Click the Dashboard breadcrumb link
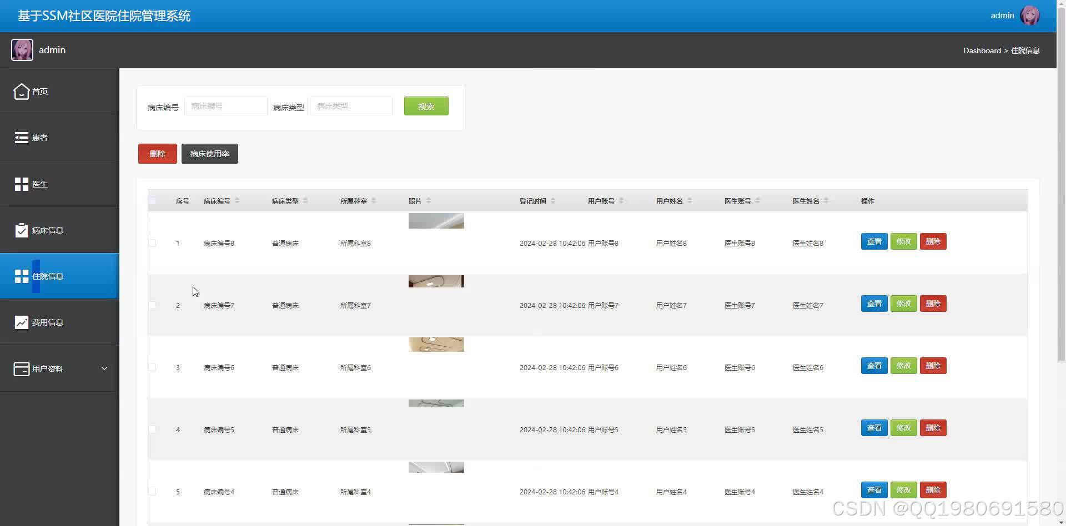 click(x=982, y=50)
